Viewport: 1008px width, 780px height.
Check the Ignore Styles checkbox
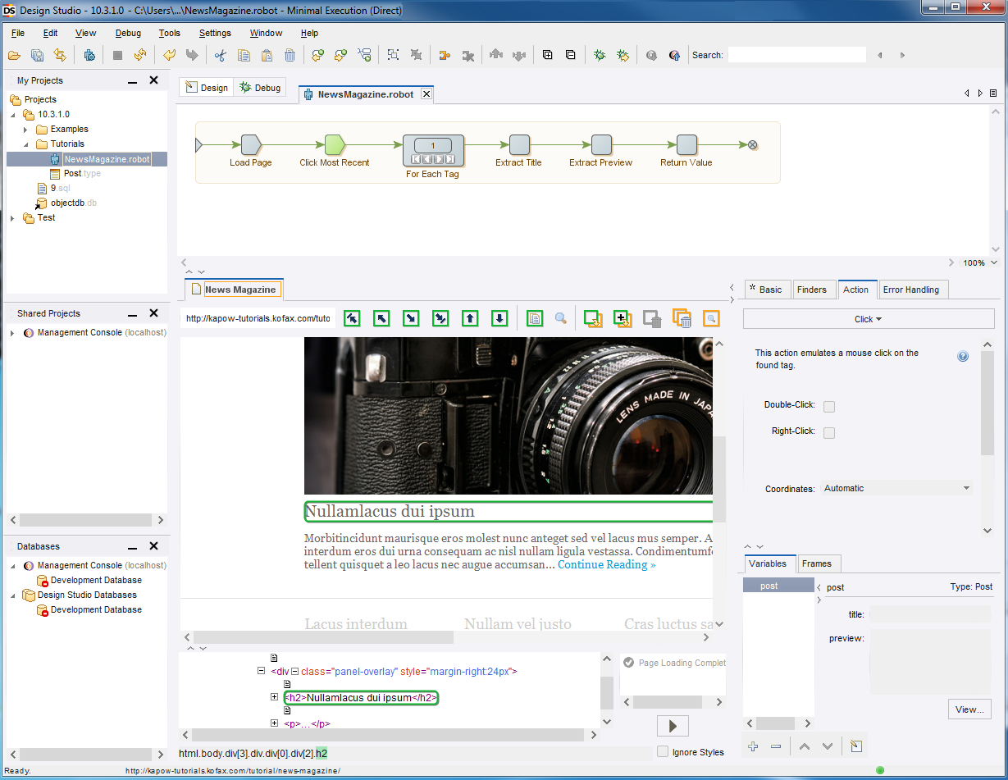(x=663, y=752)
